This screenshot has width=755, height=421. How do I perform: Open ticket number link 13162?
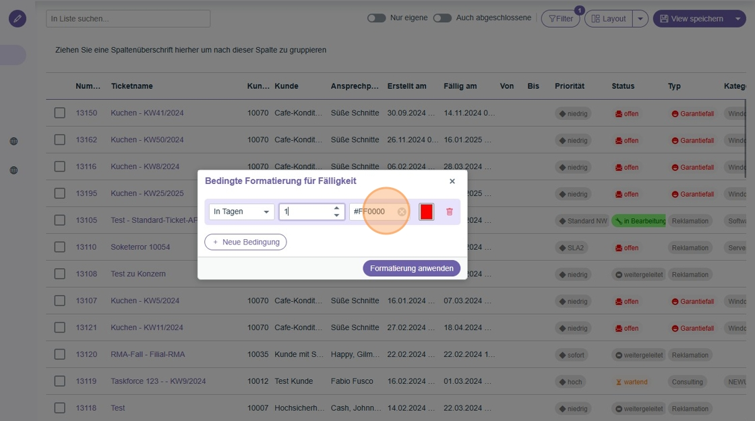[x=86, y=140]
